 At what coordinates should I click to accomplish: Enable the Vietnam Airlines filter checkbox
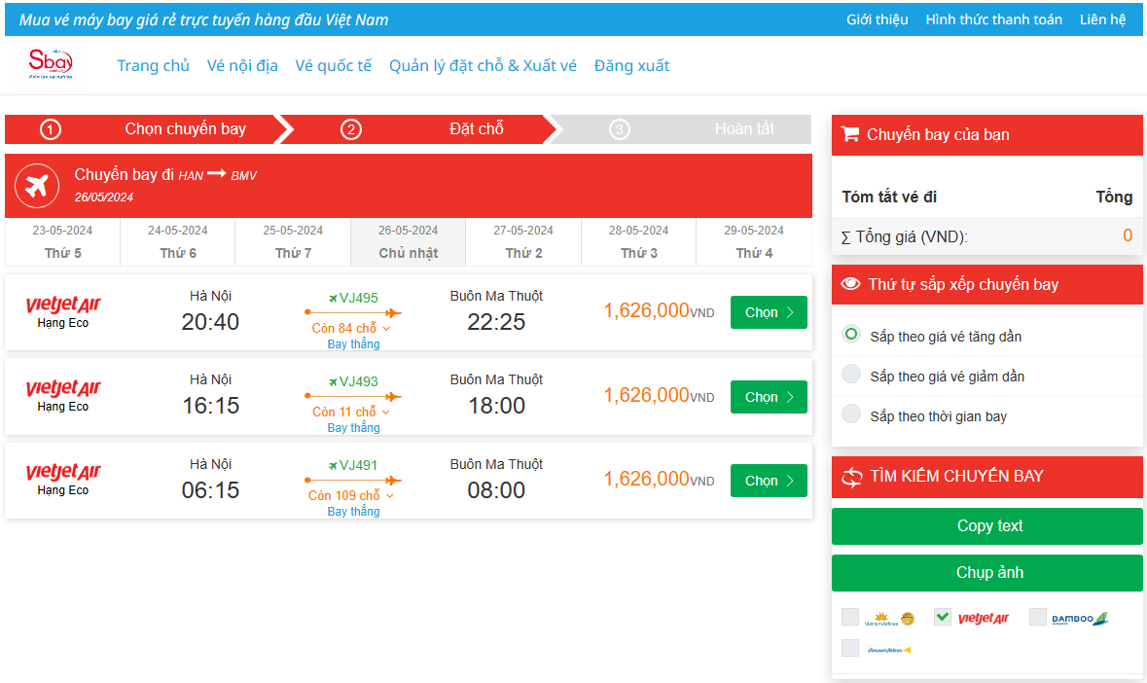(850, 617)
